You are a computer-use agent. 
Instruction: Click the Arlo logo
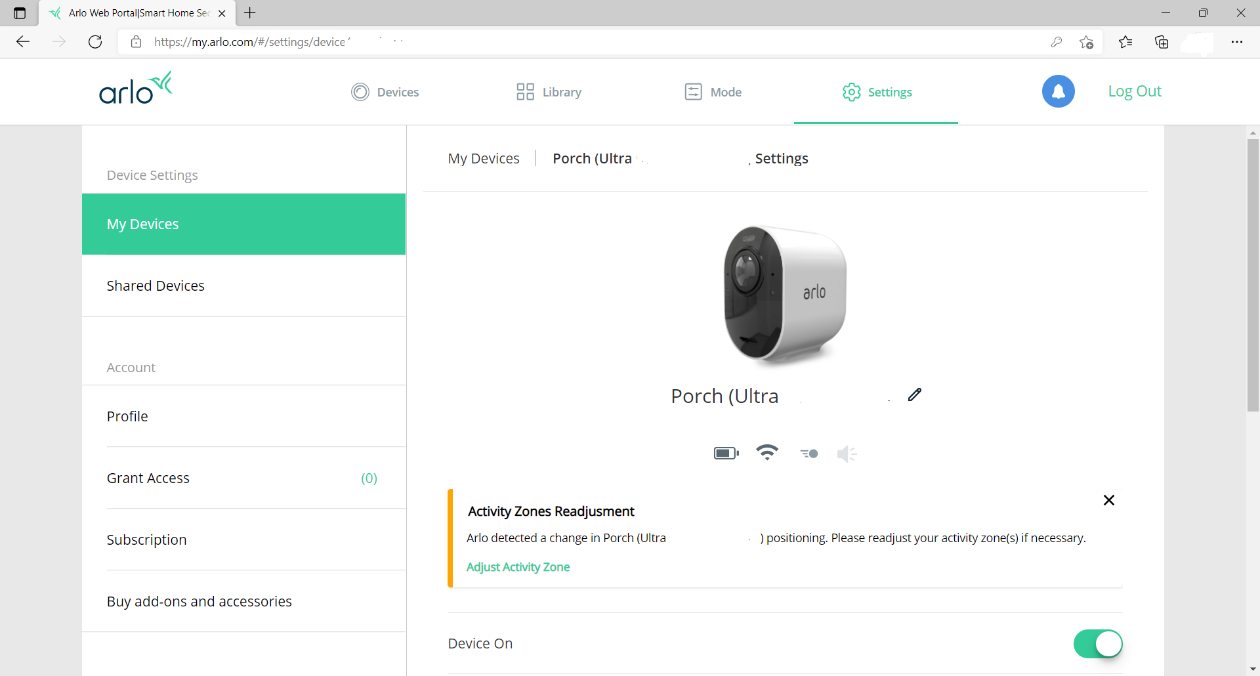click(x=136, y=89)
